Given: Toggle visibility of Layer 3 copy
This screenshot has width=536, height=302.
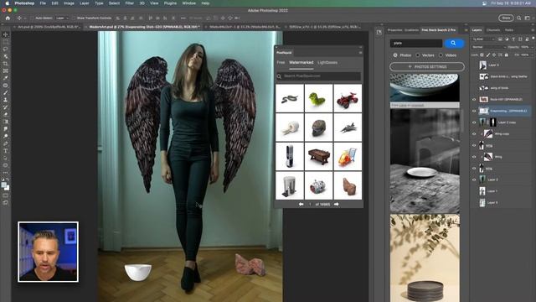Looking at the screenshot, I should tap(474, 122).
